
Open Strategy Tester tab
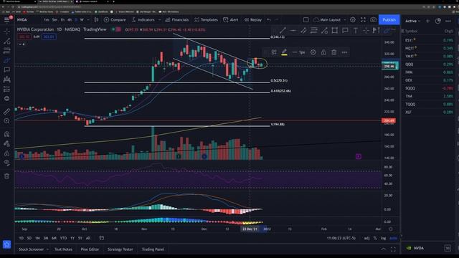(x=120, y=249)
